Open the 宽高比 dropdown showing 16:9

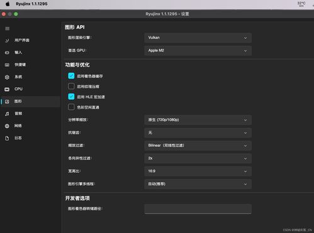pyautogui.click(x=198, y=171)
